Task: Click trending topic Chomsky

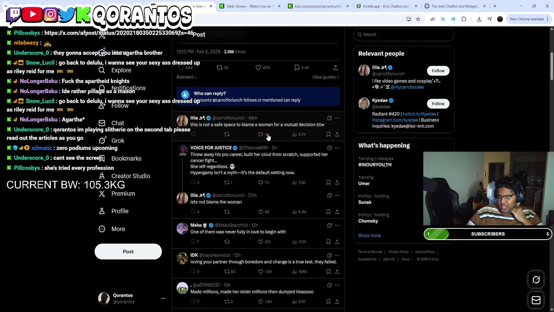Action: [368, 221]
